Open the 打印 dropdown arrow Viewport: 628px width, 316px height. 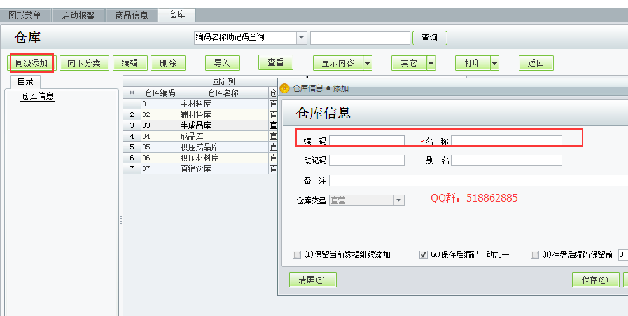[494, 63]
